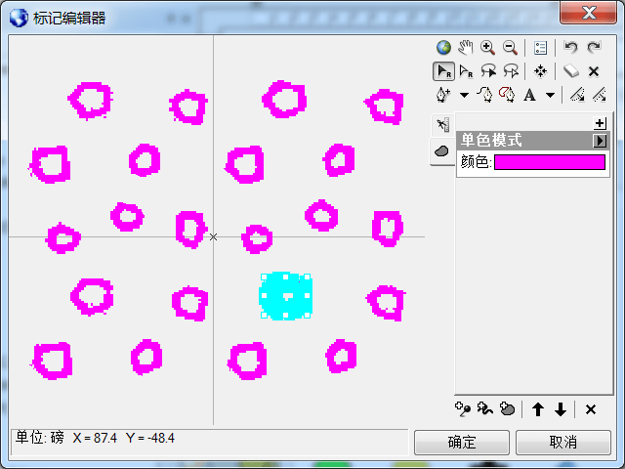Open the list options icon in toolbar

(540, 48)
